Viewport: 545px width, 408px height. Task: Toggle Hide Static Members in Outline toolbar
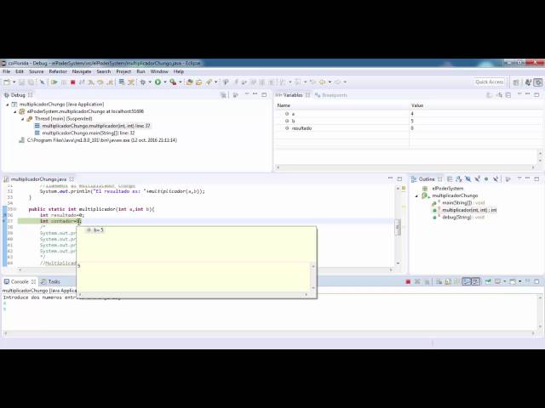[x=477, y=179]
